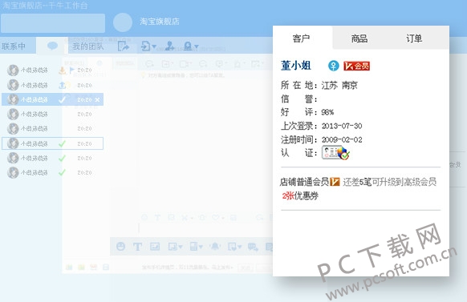Click the blue flag icon in first contact row
Image resolution: width=467 pixels, height=302 pixels.
click(x=71, y=70)
